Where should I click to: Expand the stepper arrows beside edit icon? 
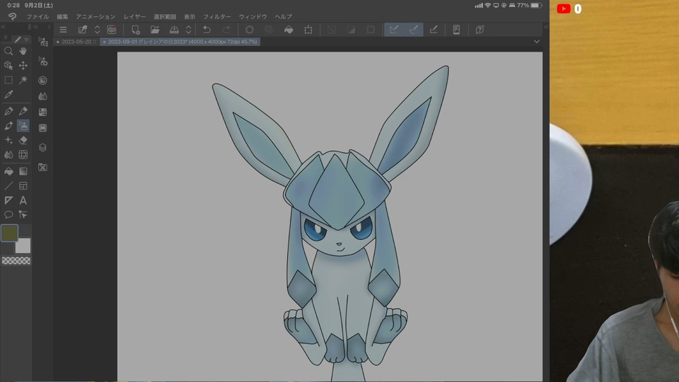coord(97,30)
